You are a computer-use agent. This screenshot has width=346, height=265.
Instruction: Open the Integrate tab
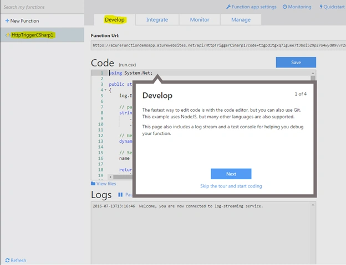[x=157, y=19]
